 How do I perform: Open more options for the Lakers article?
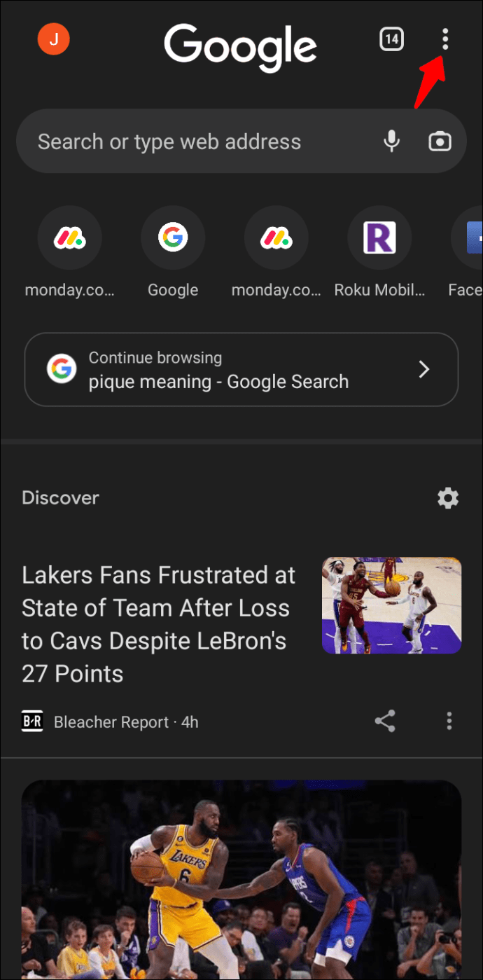[x=449, y=721]
